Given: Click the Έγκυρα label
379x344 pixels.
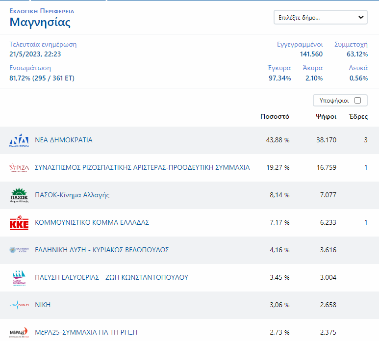Looking at the screenshot, I should 279,68.
